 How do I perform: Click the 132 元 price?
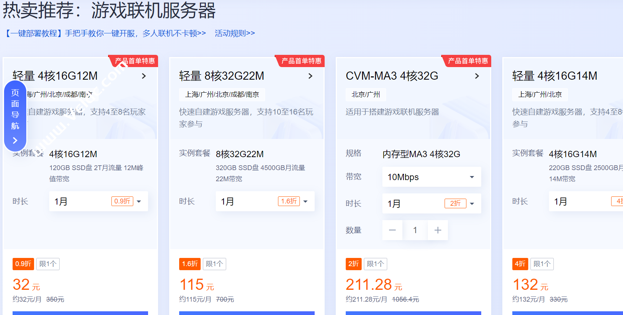(530, 285)
